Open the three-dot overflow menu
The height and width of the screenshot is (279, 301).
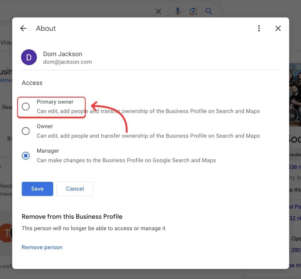point(259,28)
